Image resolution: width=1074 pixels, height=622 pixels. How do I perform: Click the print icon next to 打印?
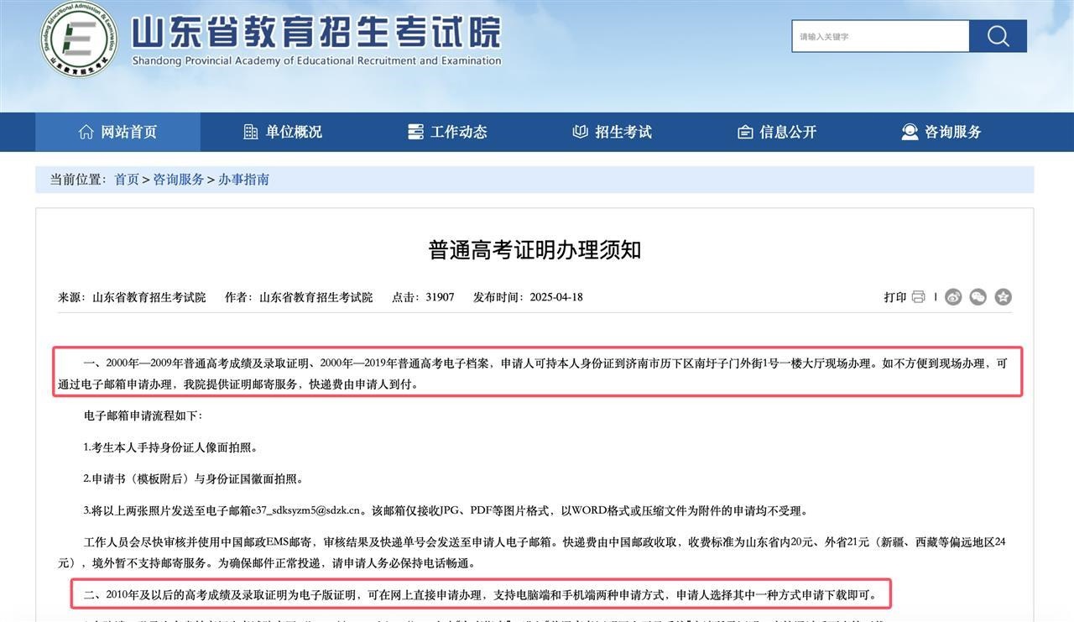[917, 295]
